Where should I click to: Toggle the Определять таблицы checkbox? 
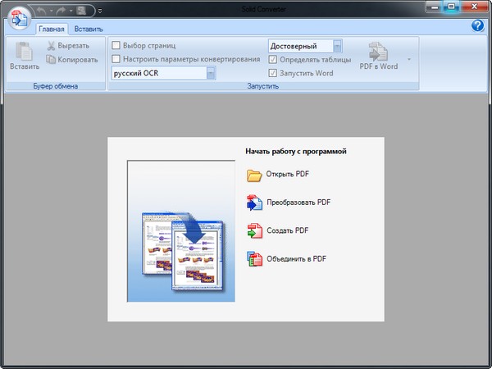tap(274, 60)
